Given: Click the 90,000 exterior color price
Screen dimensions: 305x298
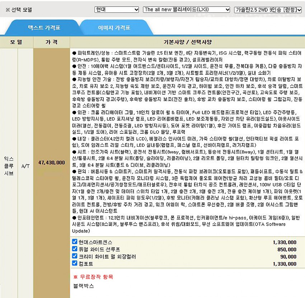Looking at the screenshot, I should click(x=288, y=257).
